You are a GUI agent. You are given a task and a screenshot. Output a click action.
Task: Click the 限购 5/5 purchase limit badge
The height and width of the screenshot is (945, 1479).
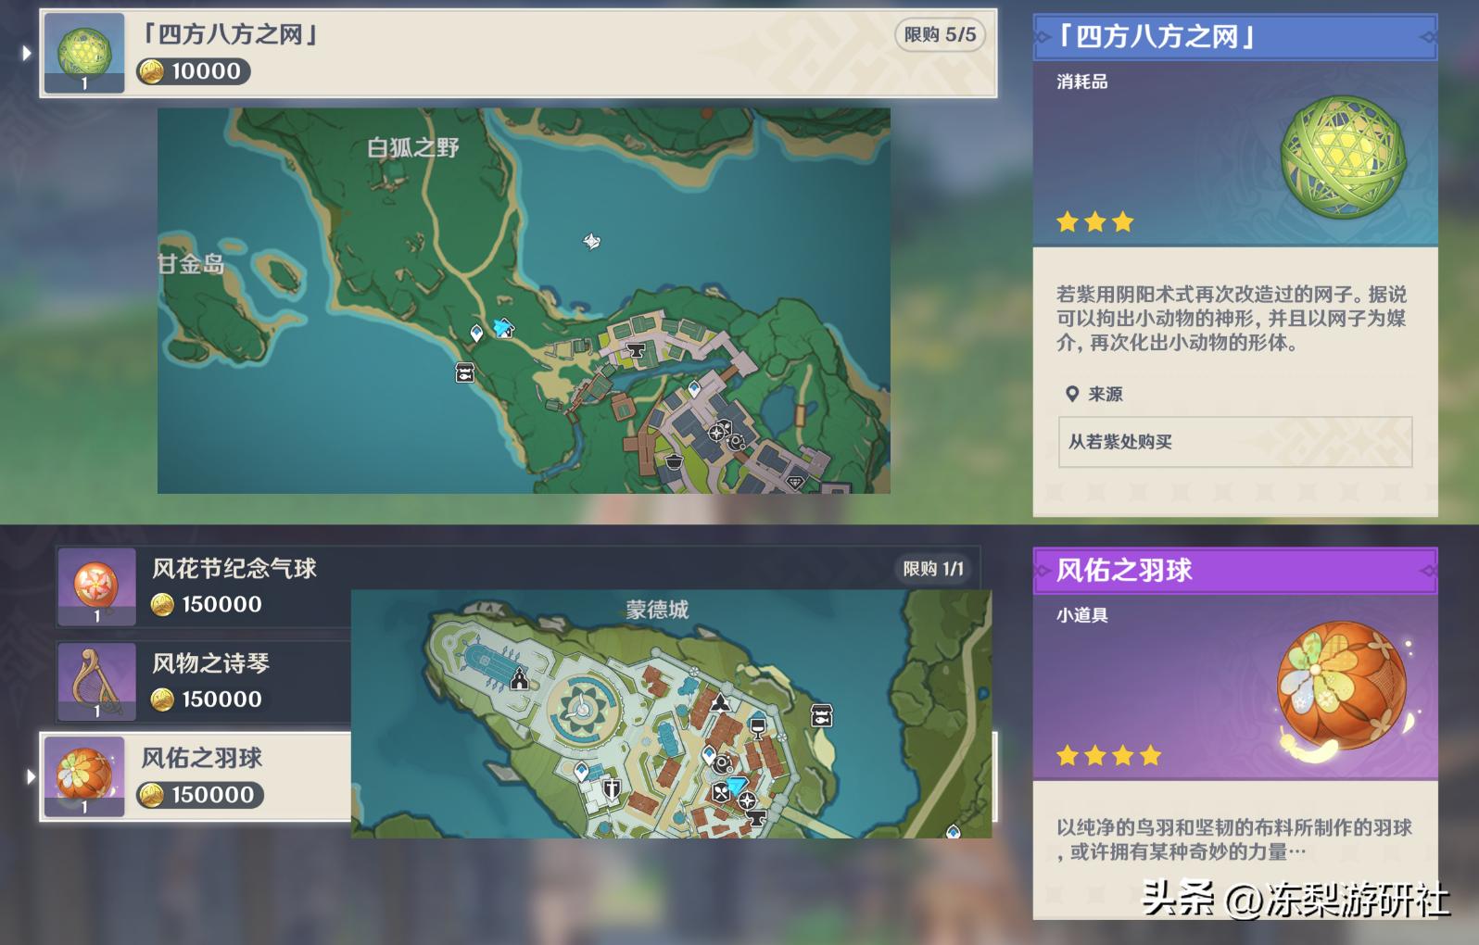(939, 35)
